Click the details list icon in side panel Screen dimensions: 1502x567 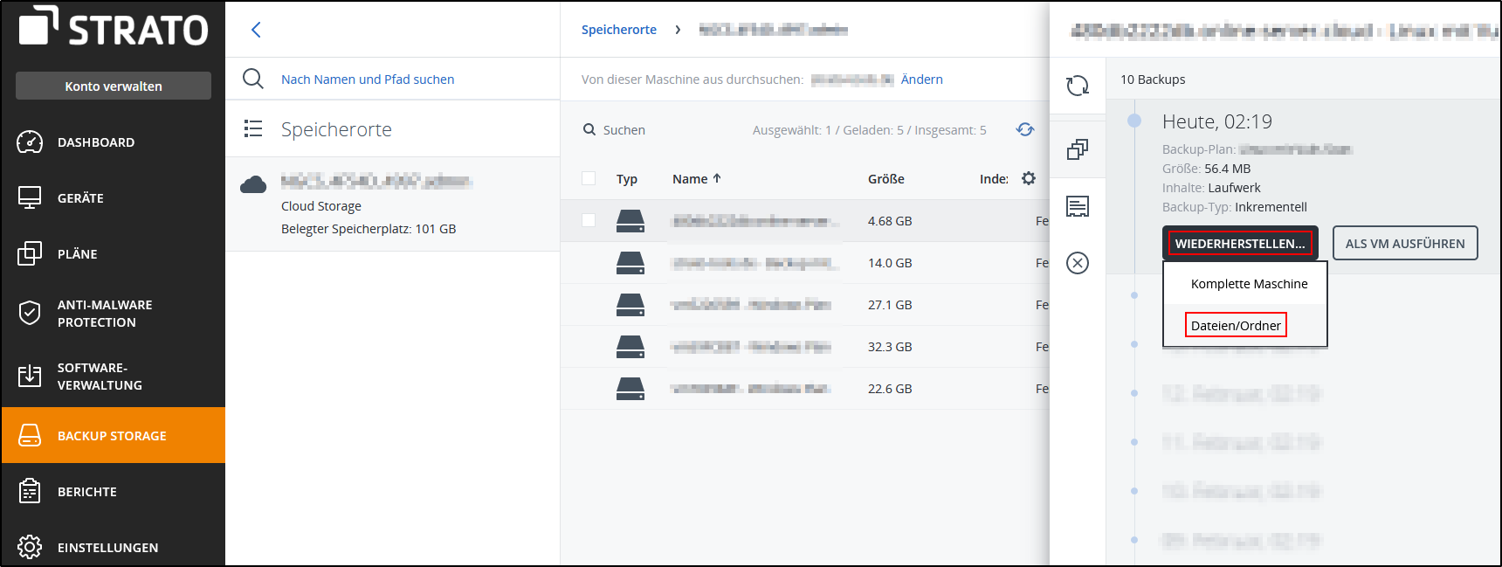(x=1078, y=206)
